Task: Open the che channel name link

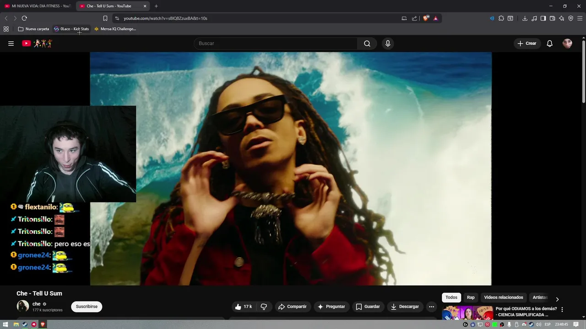Action: 37,304
